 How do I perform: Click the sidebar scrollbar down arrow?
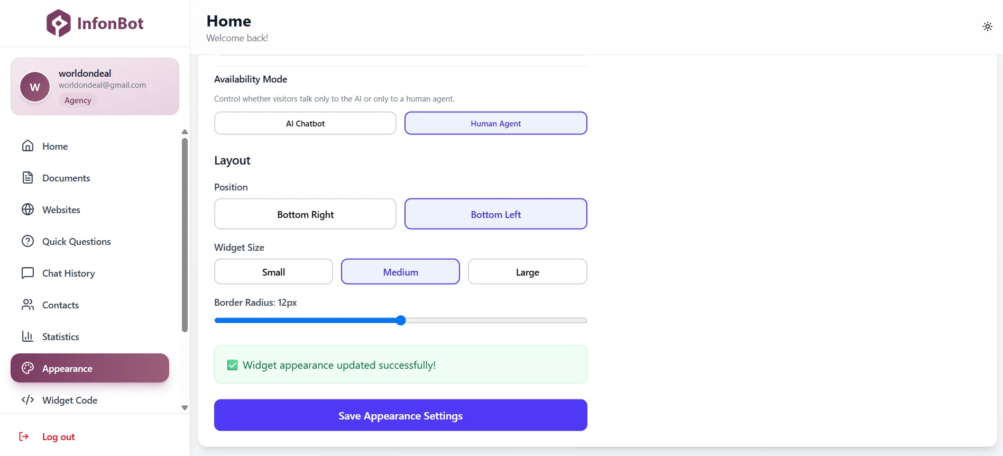(185, 408)
